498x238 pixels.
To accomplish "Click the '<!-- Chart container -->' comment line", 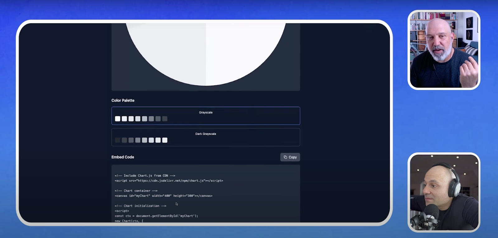I will (136, 191).
